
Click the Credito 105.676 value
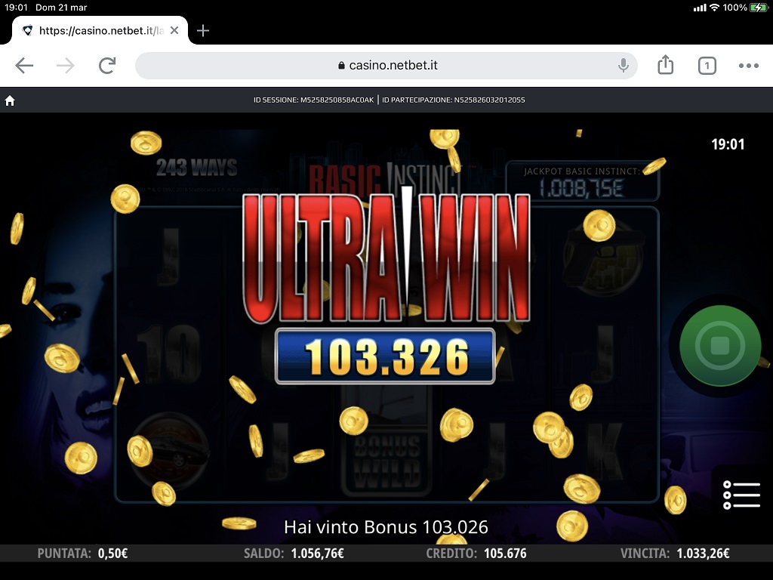click(476, 554)
